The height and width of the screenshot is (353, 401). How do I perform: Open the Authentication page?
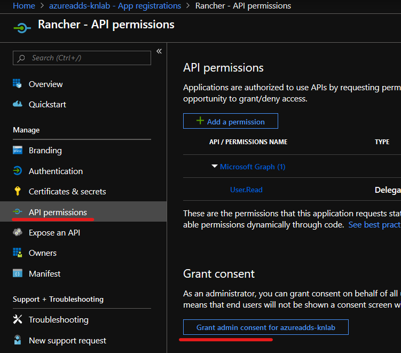tap(56, 171)
